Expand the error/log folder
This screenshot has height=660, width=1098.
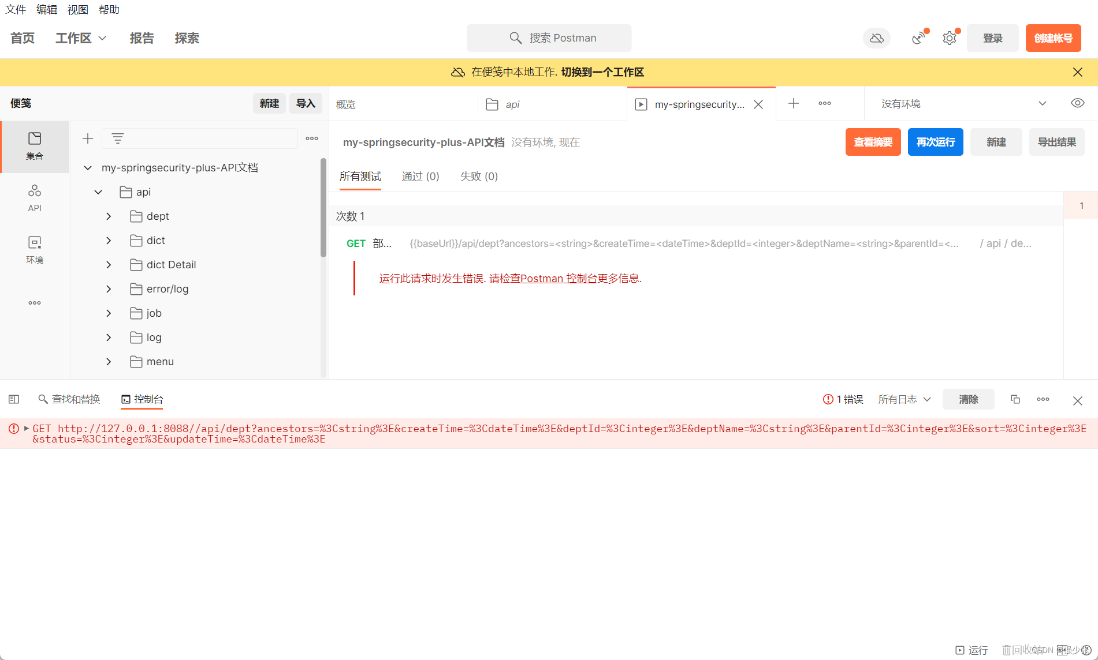click(x=109, y=289)
